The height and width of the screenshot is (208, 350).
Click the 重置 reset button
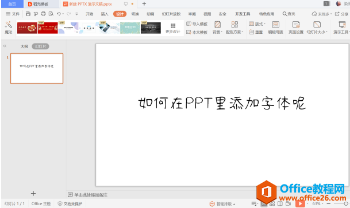256,32
